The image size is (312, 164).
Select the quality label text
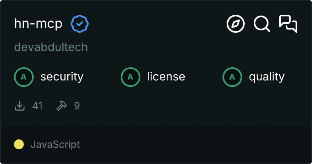coord(266,77)
